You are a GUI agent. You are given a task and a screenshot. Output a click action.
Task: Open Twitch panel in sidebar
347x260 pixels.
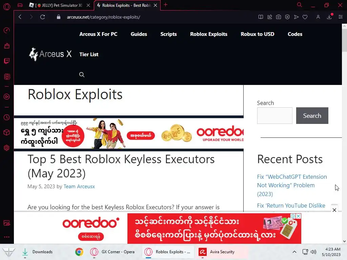(x=7, y=61)
